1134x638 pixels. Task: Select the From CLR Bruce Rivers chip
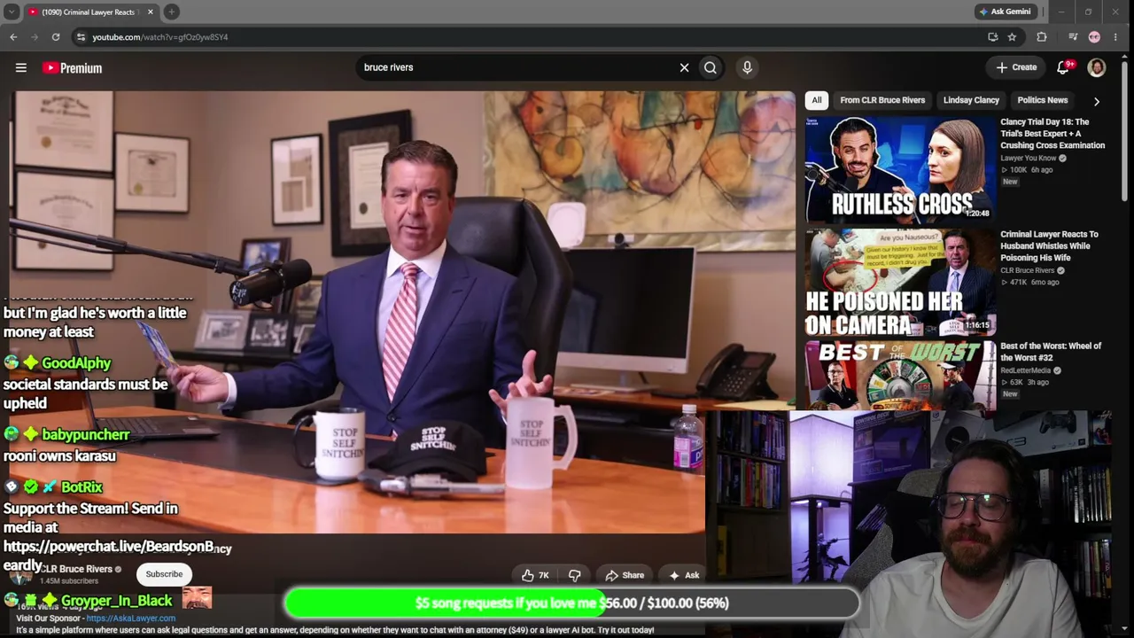(882, 100)
